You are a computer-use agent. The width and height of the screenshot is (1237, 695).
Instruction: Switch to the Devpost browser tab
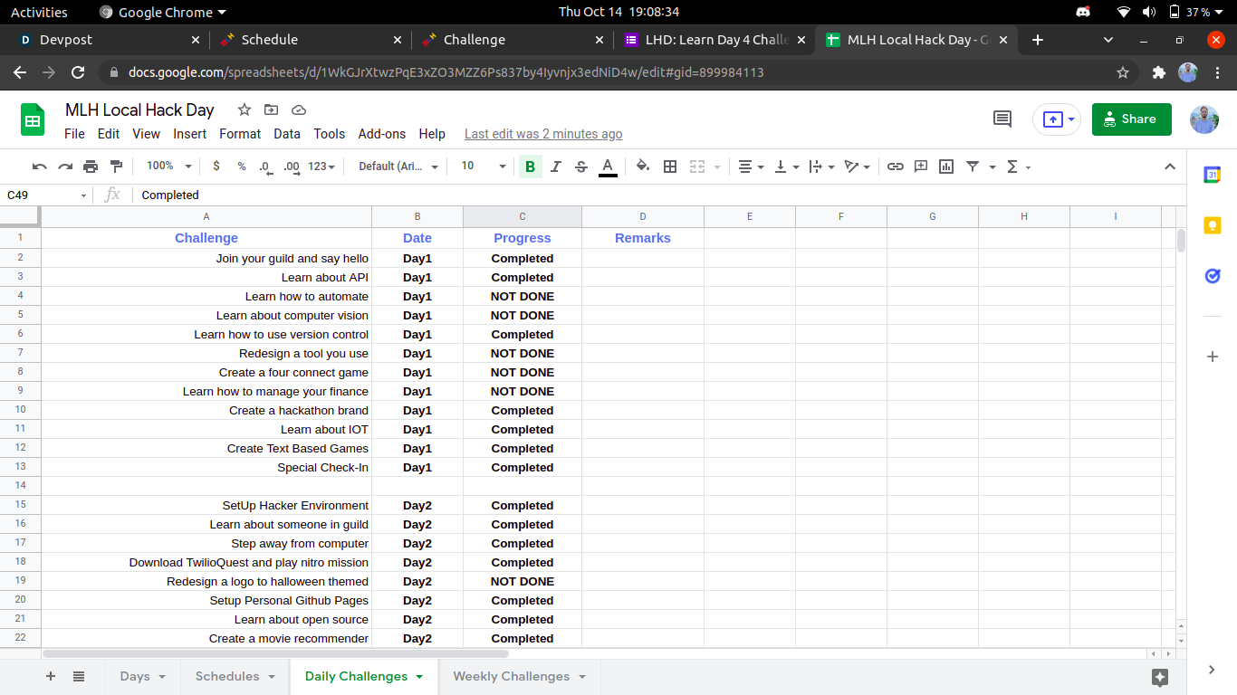[x=108, y=40]
